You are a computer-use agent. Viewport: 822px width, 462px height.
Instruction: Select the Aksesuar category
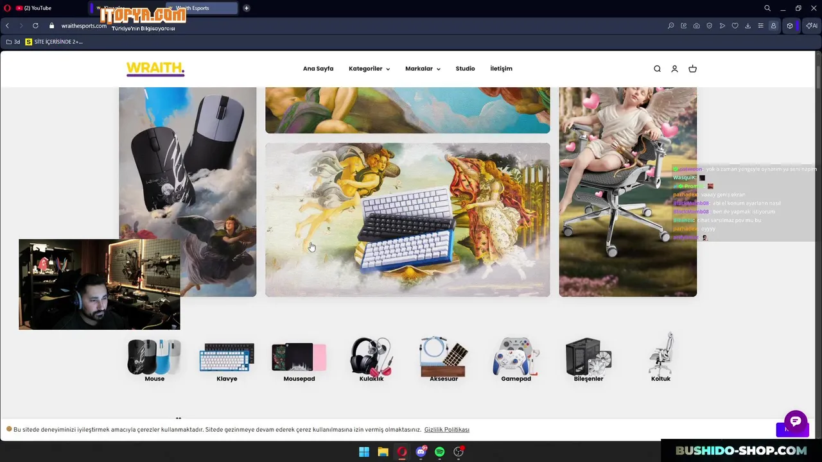pyautogui.click(x=444, y=360)
